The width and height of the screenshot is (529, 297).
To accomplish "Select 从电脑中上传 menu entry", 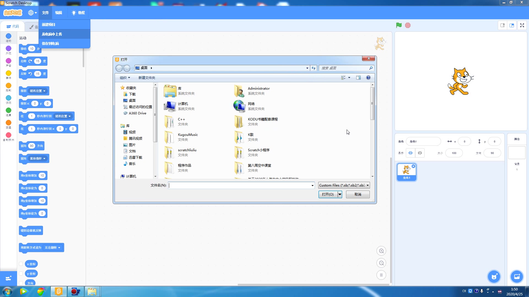I will click(64, 34).
